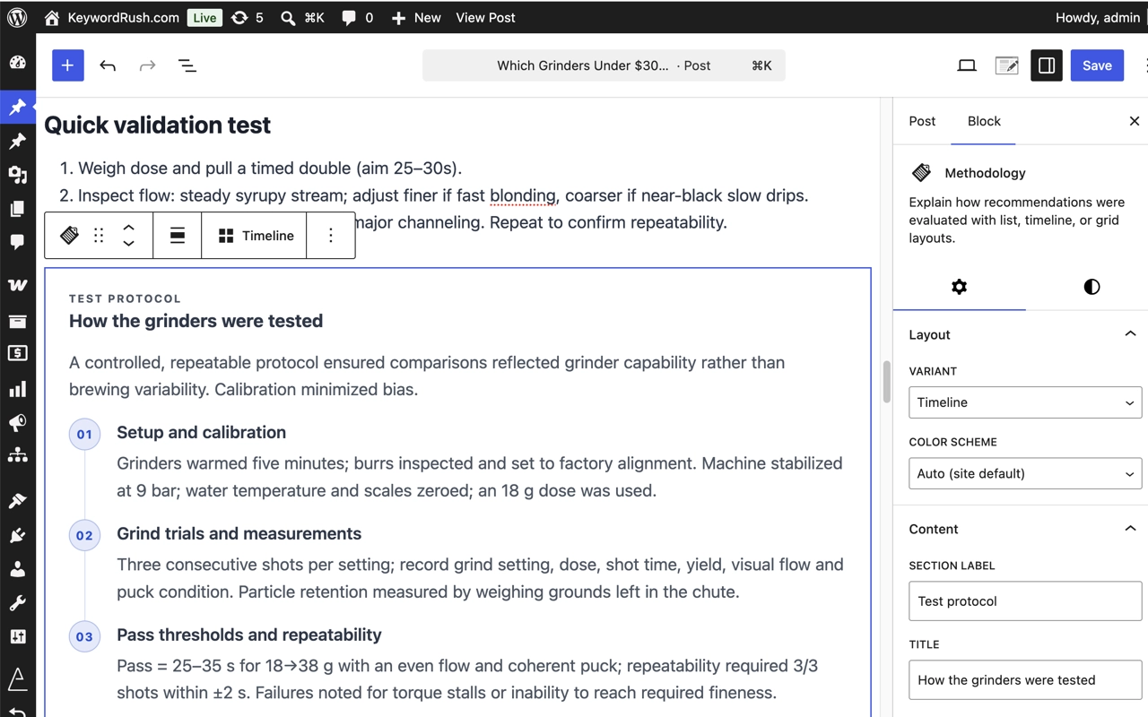Click the TITLE input field
1148x717 pixels.
coord(1025,680)
